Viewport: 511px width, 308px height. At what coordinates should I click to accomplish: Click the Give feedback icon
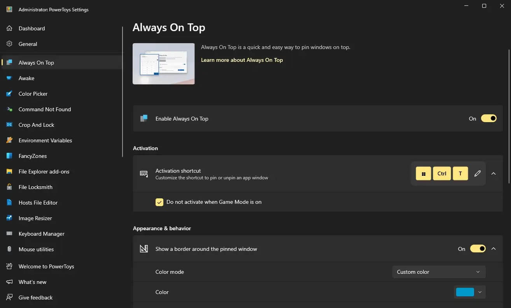tap(9, 297)
